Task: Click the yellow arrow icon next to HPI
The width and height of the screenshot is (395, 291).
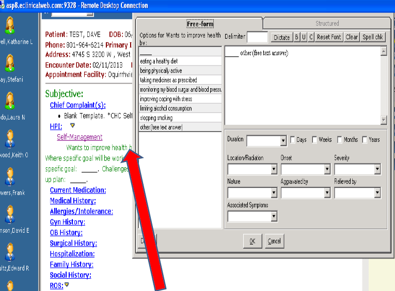Action: click(x=73, y=125)
